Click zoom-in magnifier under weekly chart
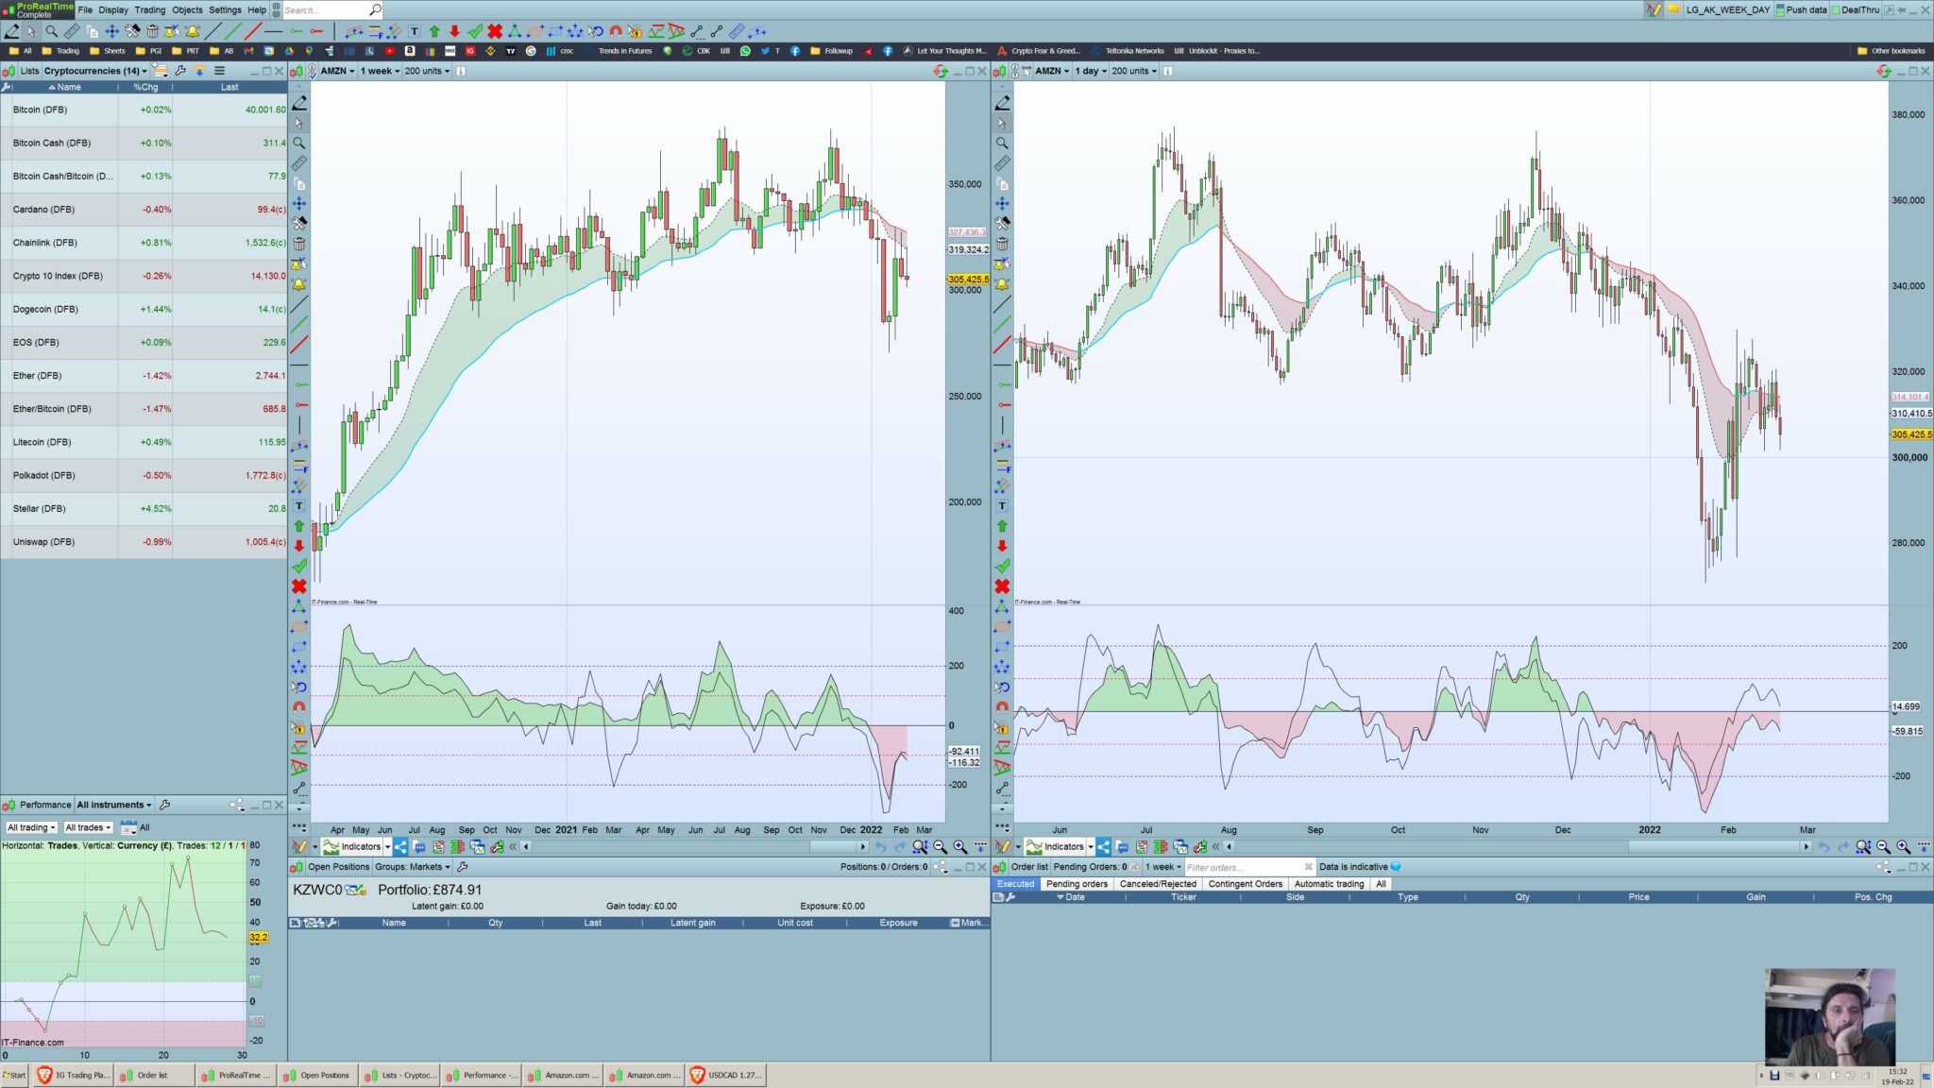The height and width of the screenshot is (1088, 1934). tap(959, 847)
